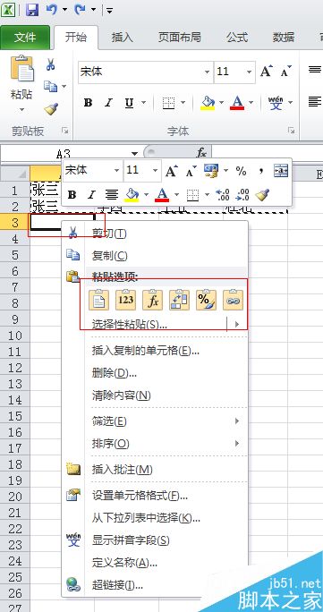Expand ribbon font color dropdown arrow
Image resolution: width=323 pixels, height=612 pixels.
(251, 103)
